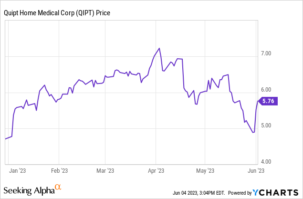The height and width of the screenshot is (199, 303).
Task: Click the 6.00 y-axis price label
Action: pos(265,90)
